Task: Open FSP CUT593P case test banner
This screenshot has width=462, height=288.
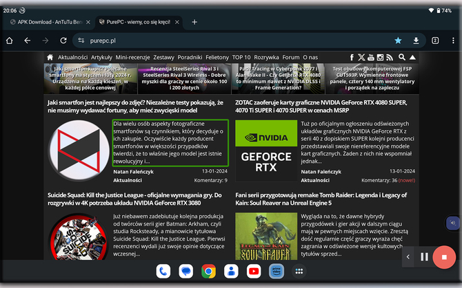Action: [x=372, y=78]
